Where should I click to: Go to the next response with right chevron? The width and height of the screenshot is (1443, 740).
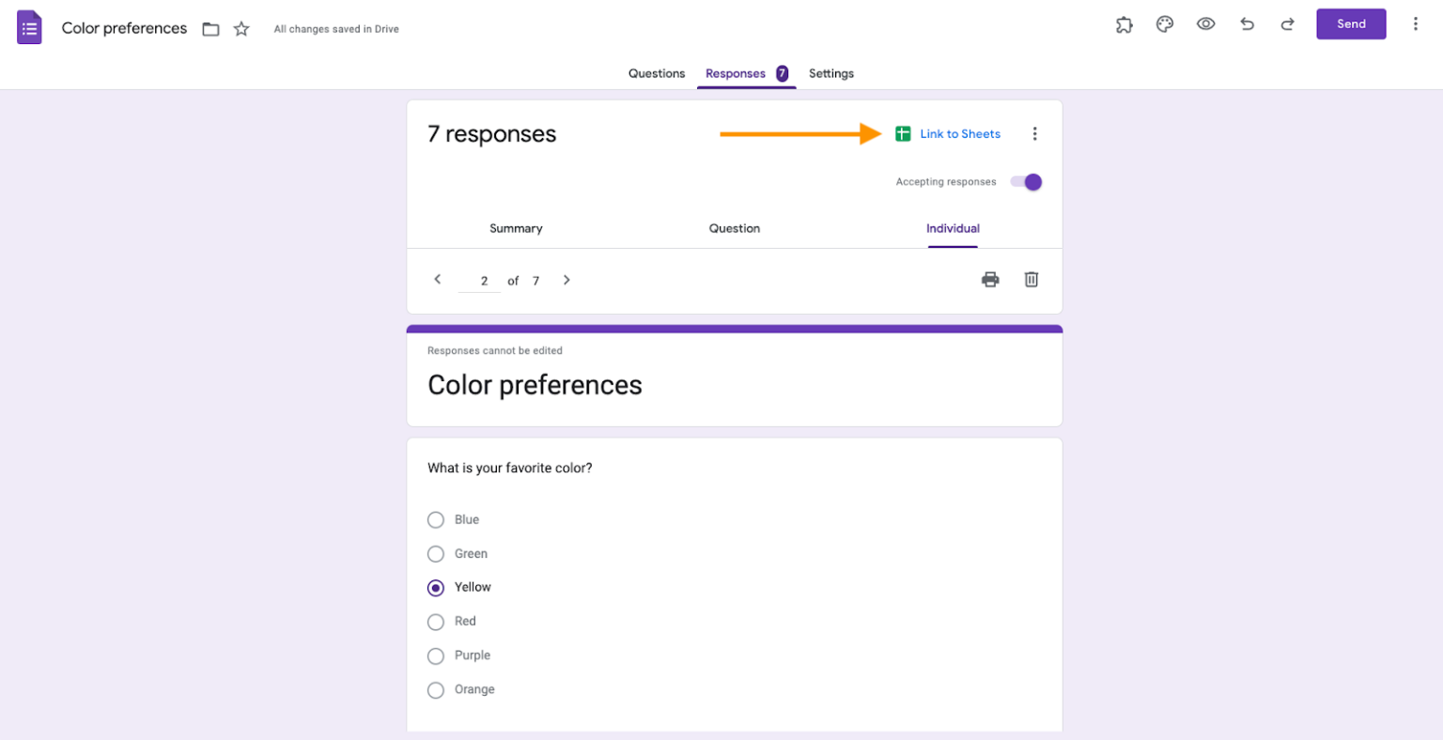(566, 279)
